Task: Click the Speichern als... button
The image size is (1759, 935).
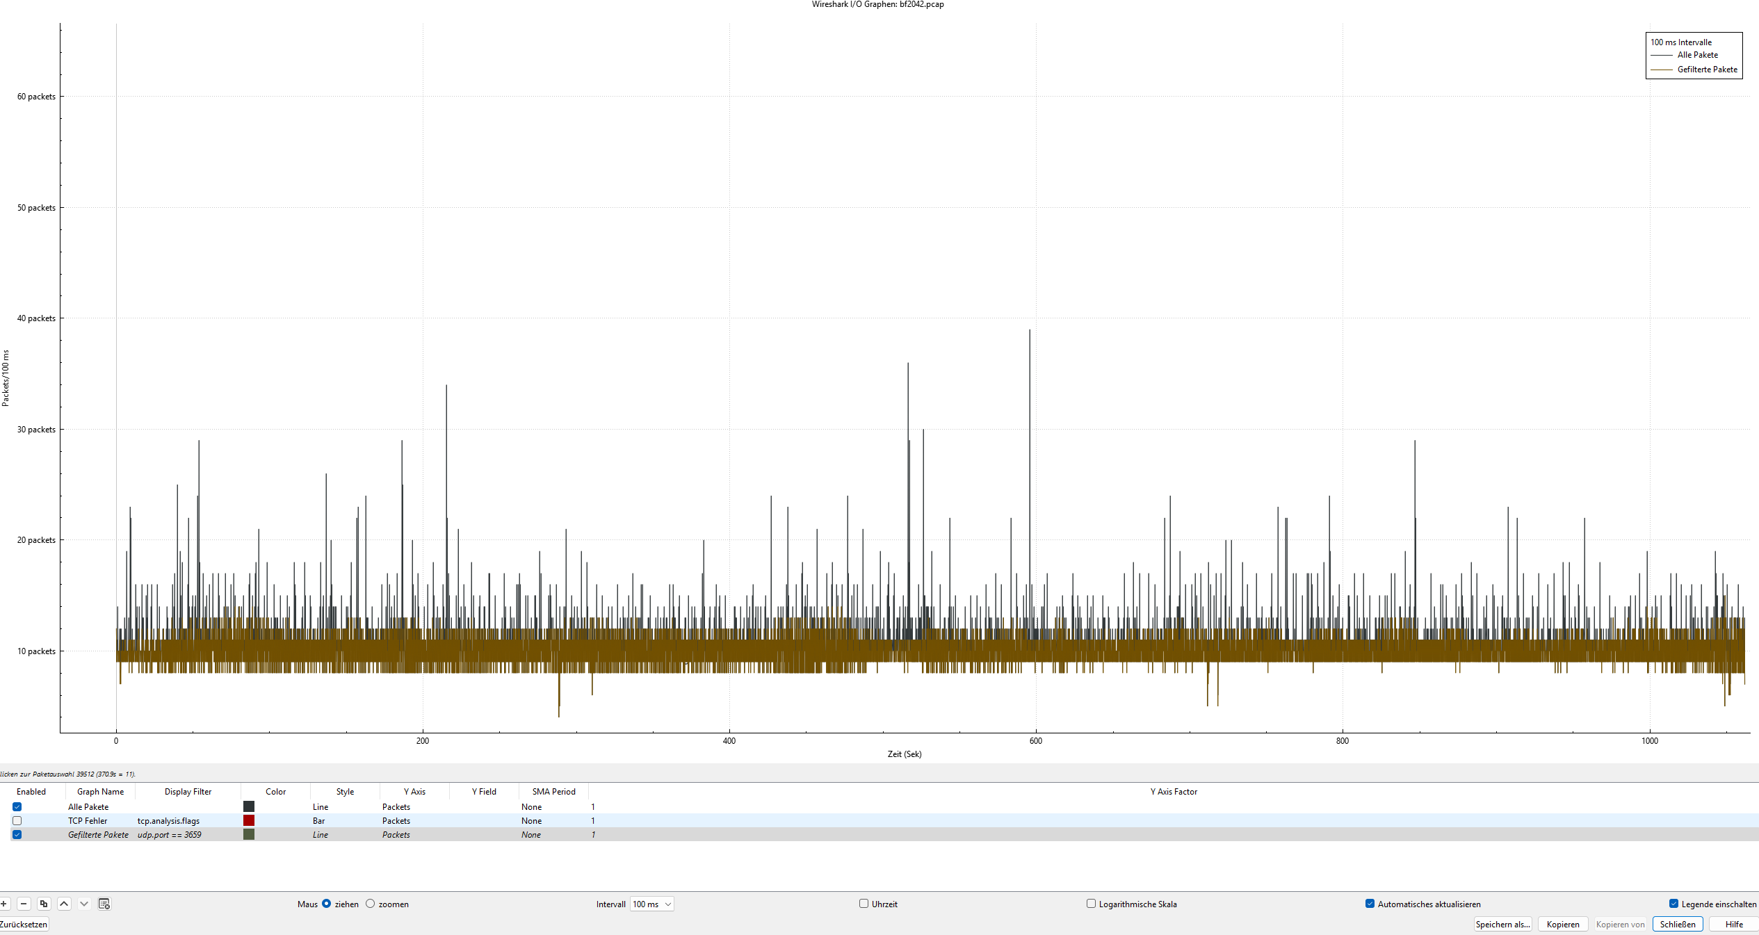Action: (x=1502, y=925)
